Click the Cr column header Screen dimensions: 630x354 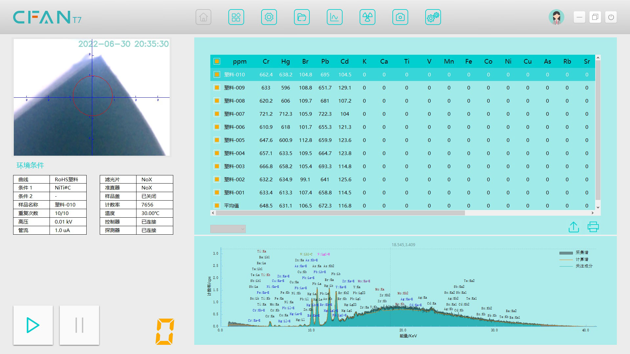point(266,61)
